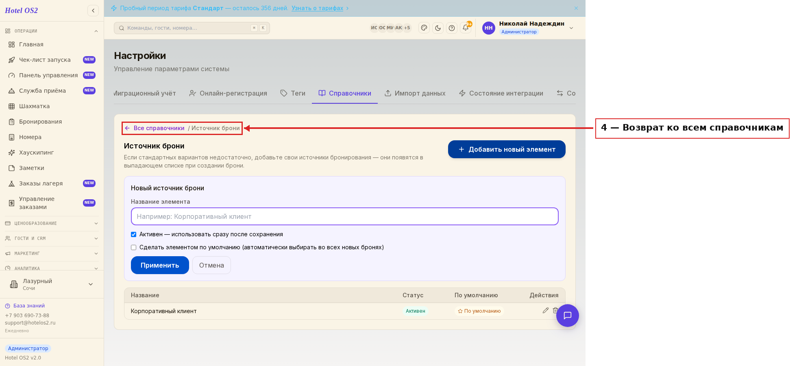This screenshot has height=366, width=799.
Task: Click the По умолчанию badge
Action: tap(479, 311)
